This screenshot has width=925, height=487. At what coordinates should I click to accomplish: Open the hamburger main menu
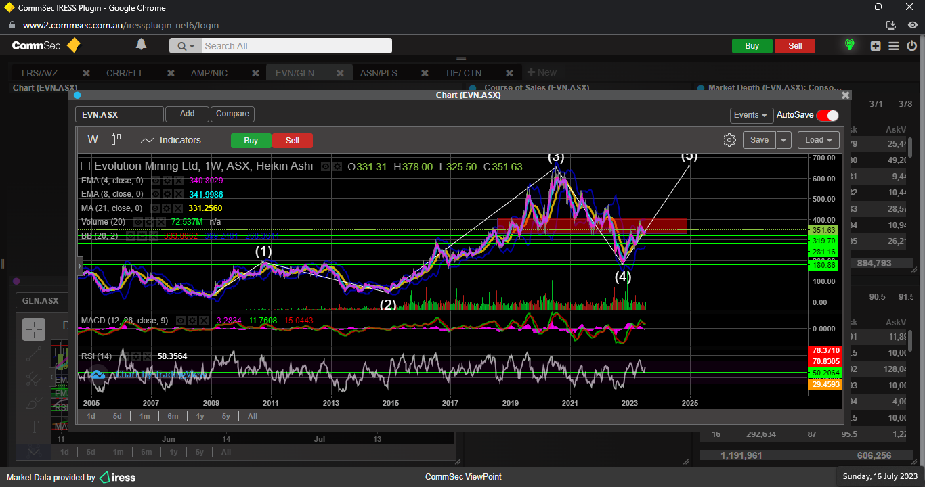(893, 46)
